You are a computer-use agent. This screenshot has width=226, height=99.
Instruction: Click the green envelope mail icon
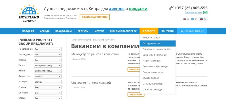click(205, 12)
